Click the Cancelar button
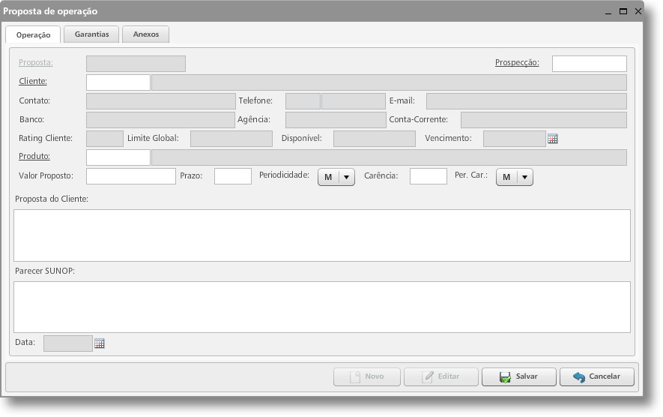663x417 pixels. pyautogui.click(x=596, y=376)
